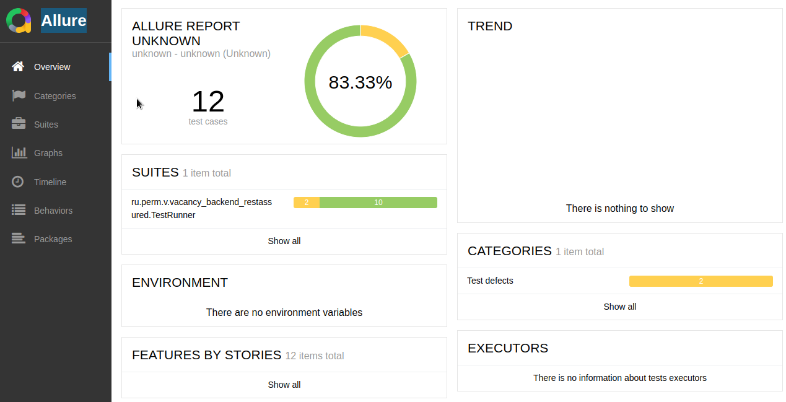Show all in Suites widget
Screen dimensions: 786x402
click(x=284, y=241)
